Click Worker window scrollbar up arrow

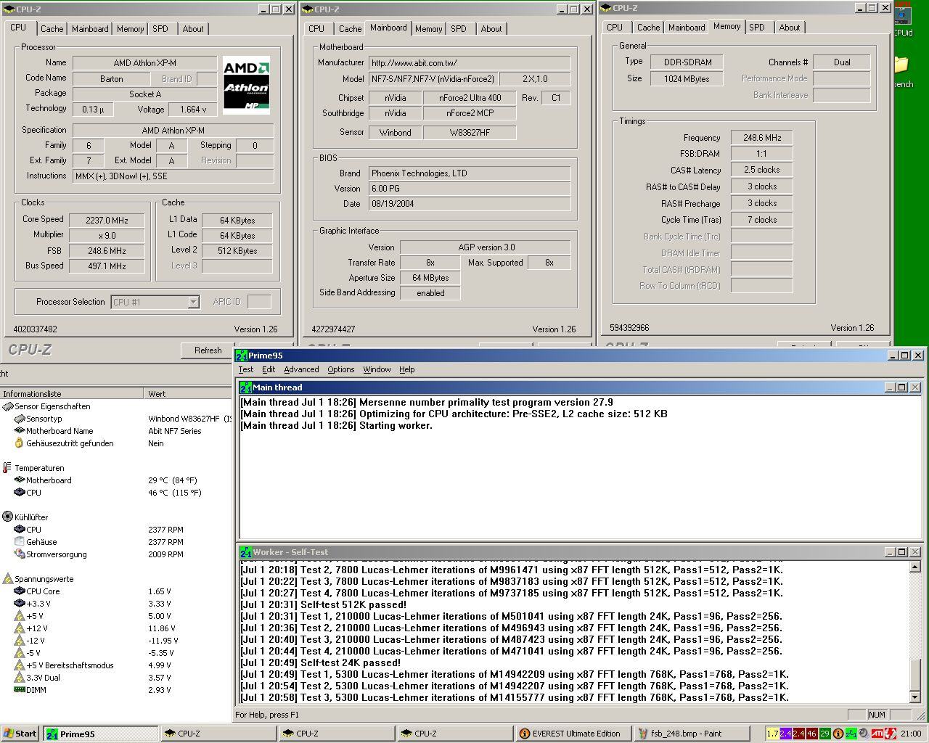point(916,567)
